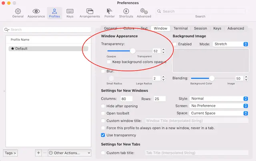Select the Profiles toolbar icon
The width and height of the screenshot is (256, 161).
(54, 13)
